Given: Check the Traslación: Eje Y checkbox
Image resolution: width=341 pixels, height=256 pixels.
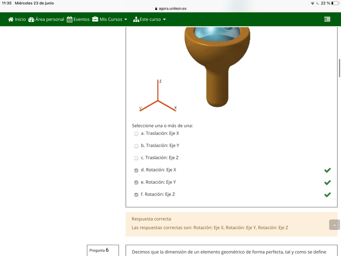Looking at the screenshot, I should click(x=136, y=146).
